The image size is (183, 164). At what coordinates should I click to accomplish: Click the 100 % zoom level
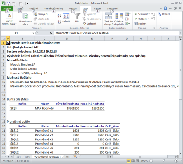(144, 161)
